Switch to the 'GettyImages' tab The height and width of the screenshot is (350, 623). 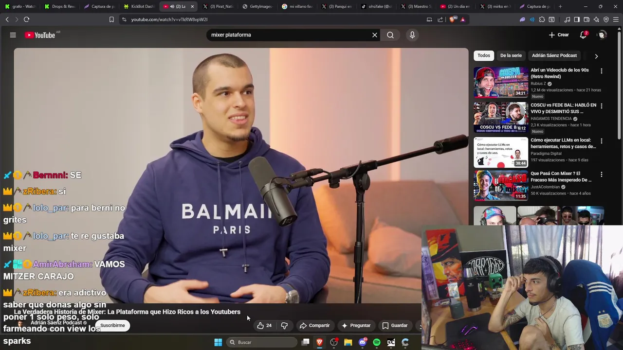(x=257, y=6)
